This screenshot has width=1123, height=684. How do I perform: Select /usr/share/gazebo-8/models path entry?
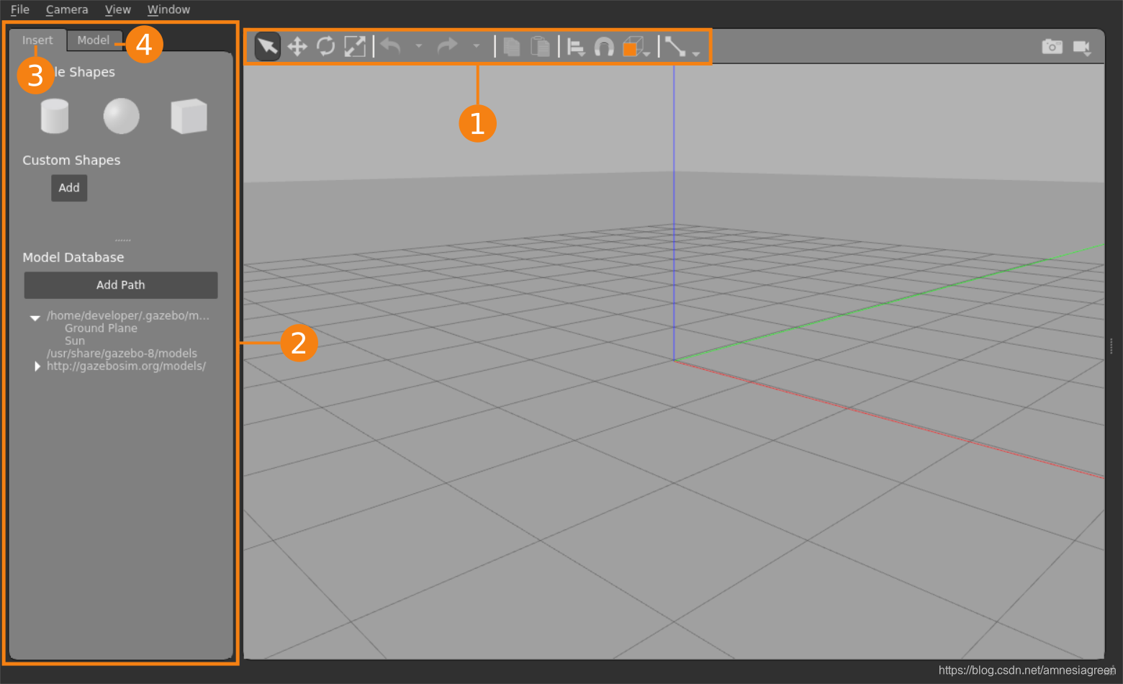click(122, 354)
